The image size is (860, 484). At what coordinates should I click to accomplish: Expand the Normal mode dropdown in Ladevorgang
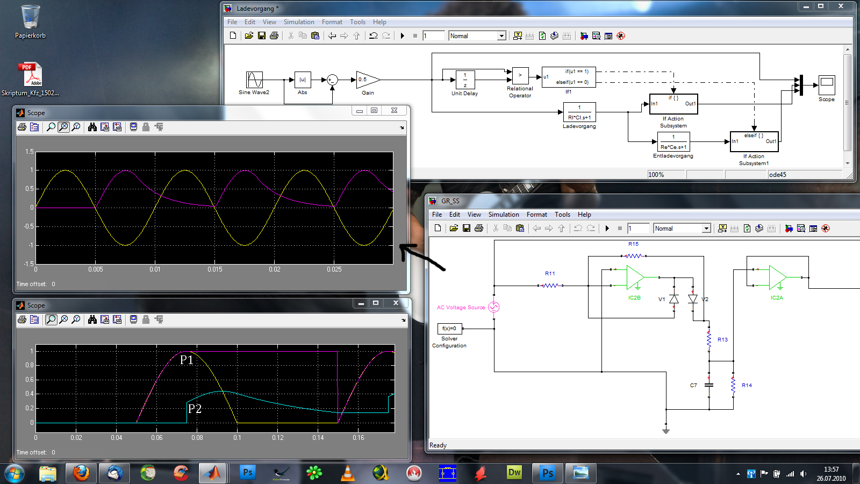(501, 36)
